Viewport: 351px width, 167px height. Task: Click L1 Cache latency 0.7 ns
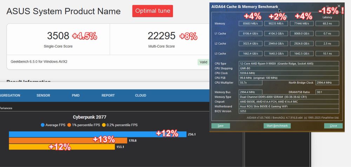(327, 34)
